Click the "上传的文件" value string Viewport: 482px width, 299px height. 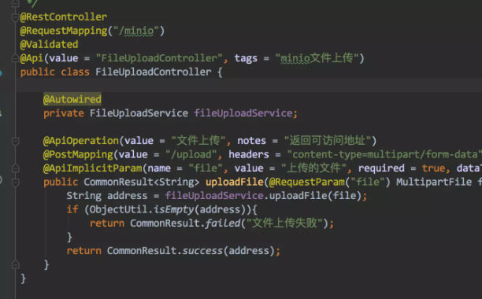click(x=313, y=168)
